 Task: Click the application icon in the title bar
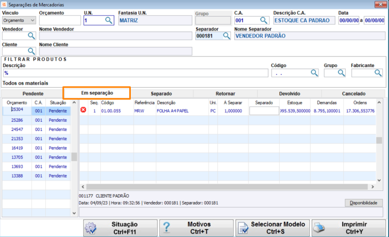pos(4,4)
